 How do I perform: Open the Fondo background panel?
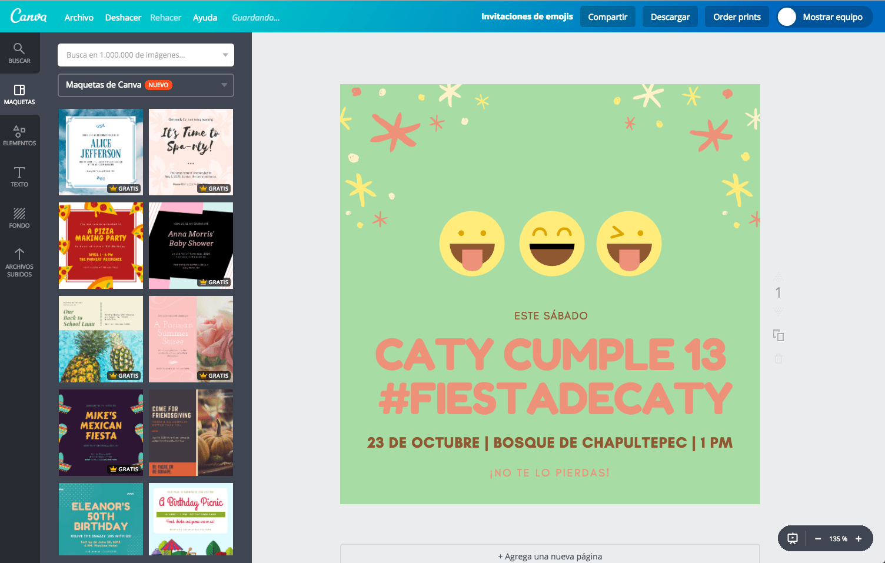19,218
